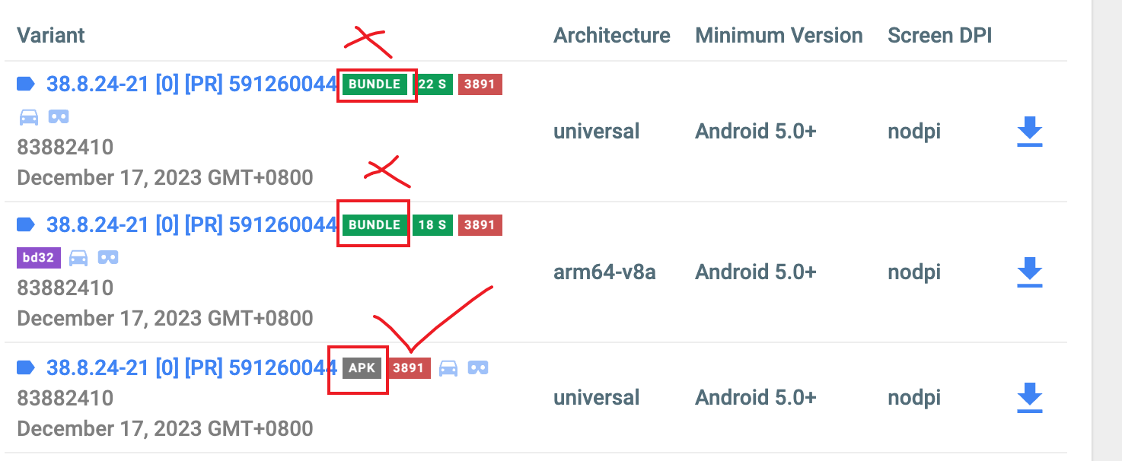Screen dimensions: 1122x461
Task: Open the 38.8.24-21 APK variant link
Action: point(192,368)
